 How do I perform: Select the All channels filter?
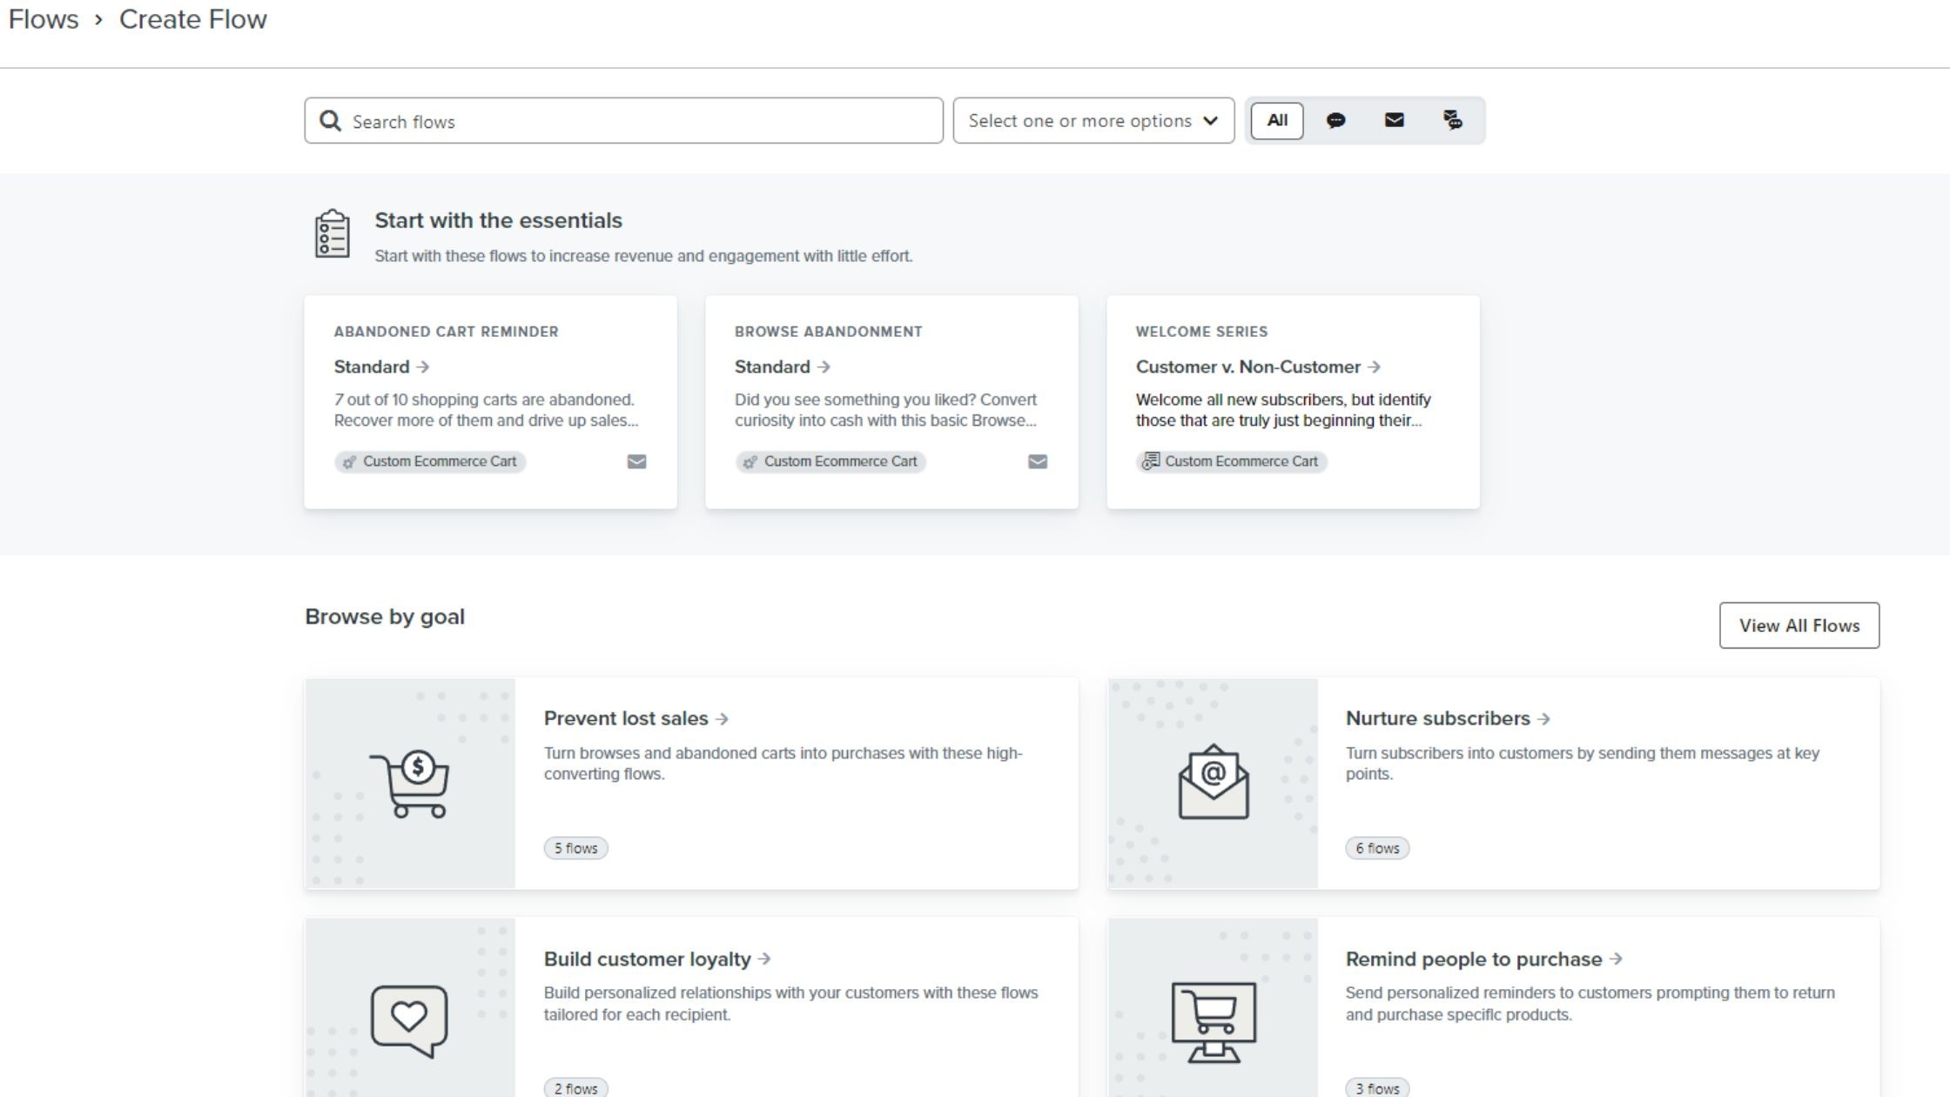pyautogui.click(x=1277, y=120)
